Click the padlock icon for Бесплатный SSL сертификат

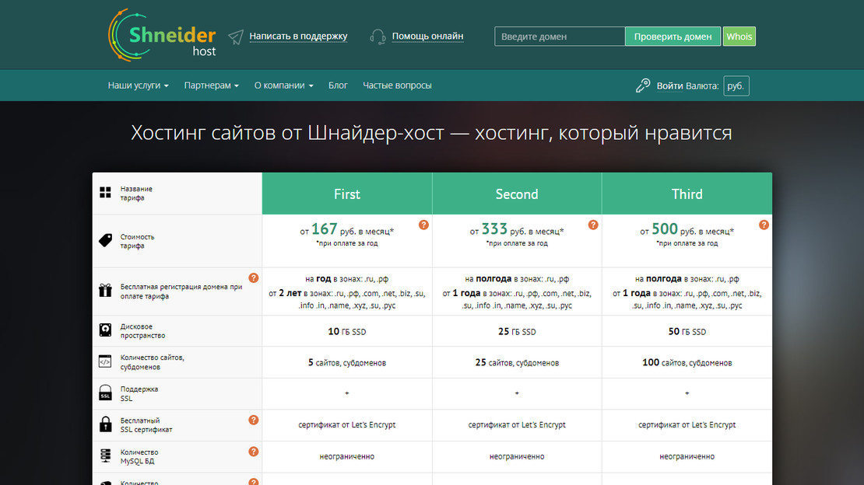[x=105, y=424]
